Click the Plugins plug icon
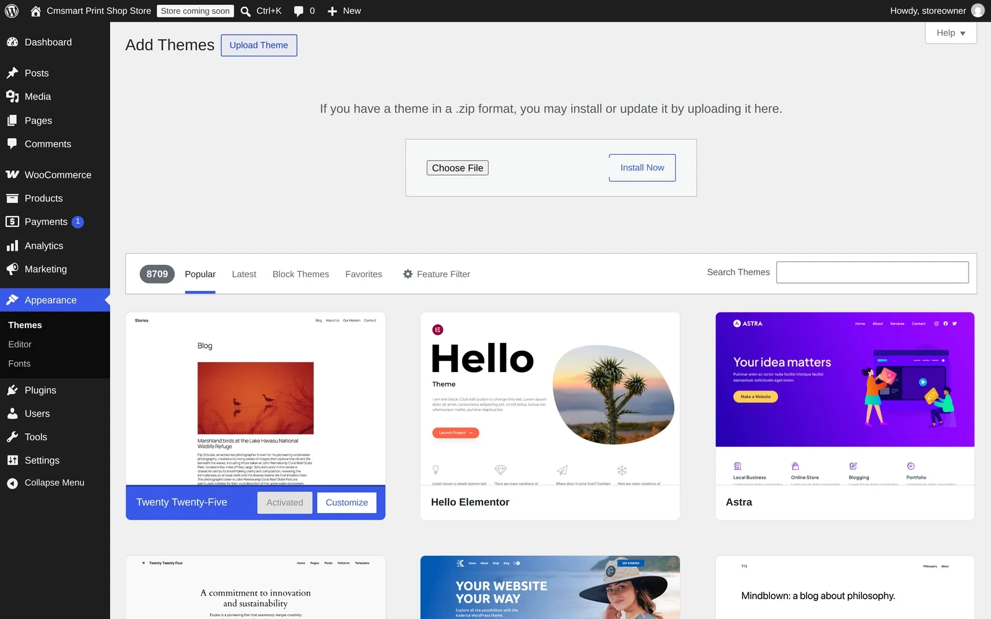This screenshot has height=619, width=991. tap(12, 390)
